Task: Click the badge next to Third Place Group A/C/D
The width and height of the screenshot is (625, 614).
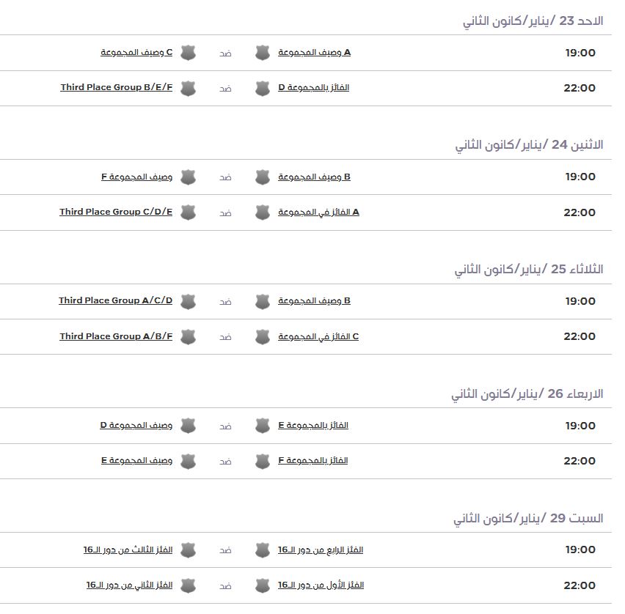Action: (x=189, y=301)
